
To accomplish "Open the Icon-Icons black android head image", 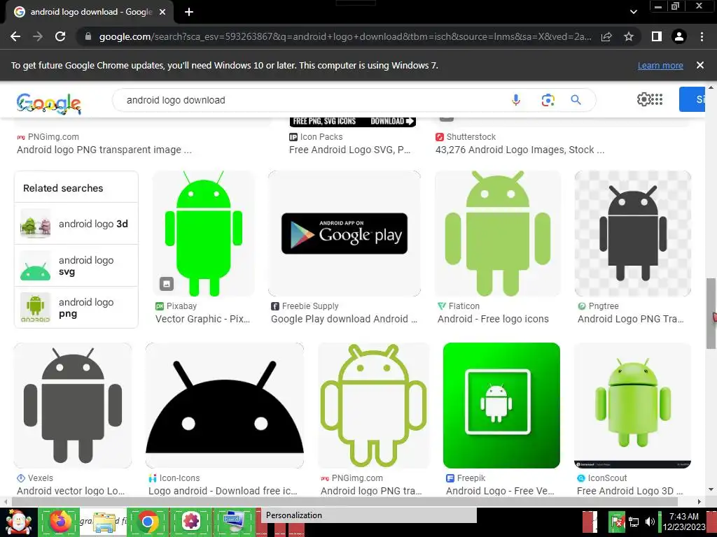I will click(225, 406).
